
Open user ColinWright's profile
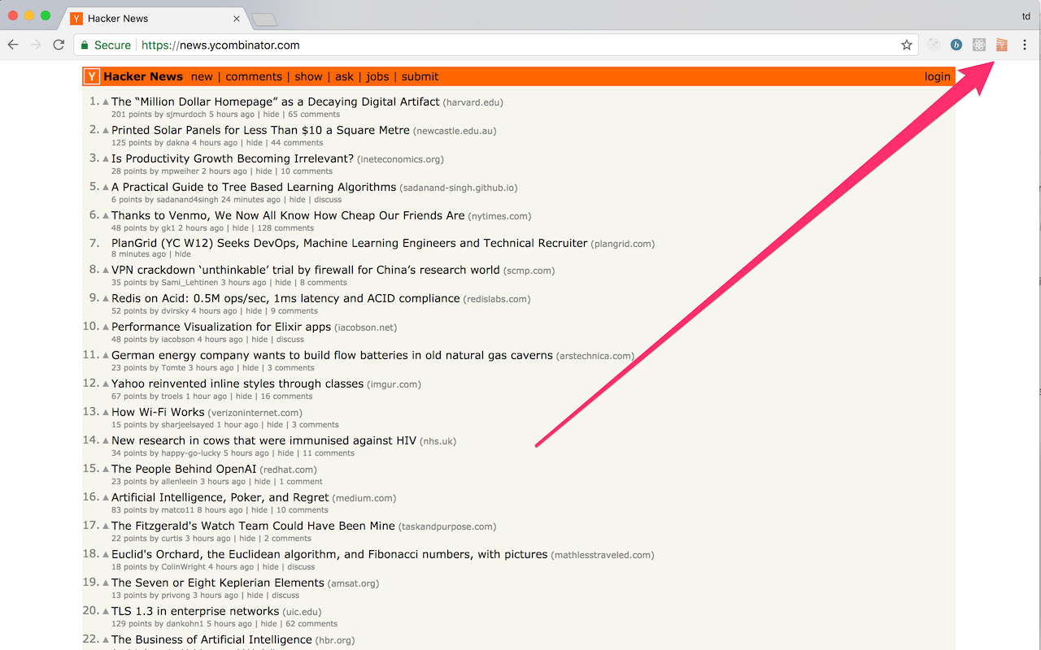(x=183, y=567)
